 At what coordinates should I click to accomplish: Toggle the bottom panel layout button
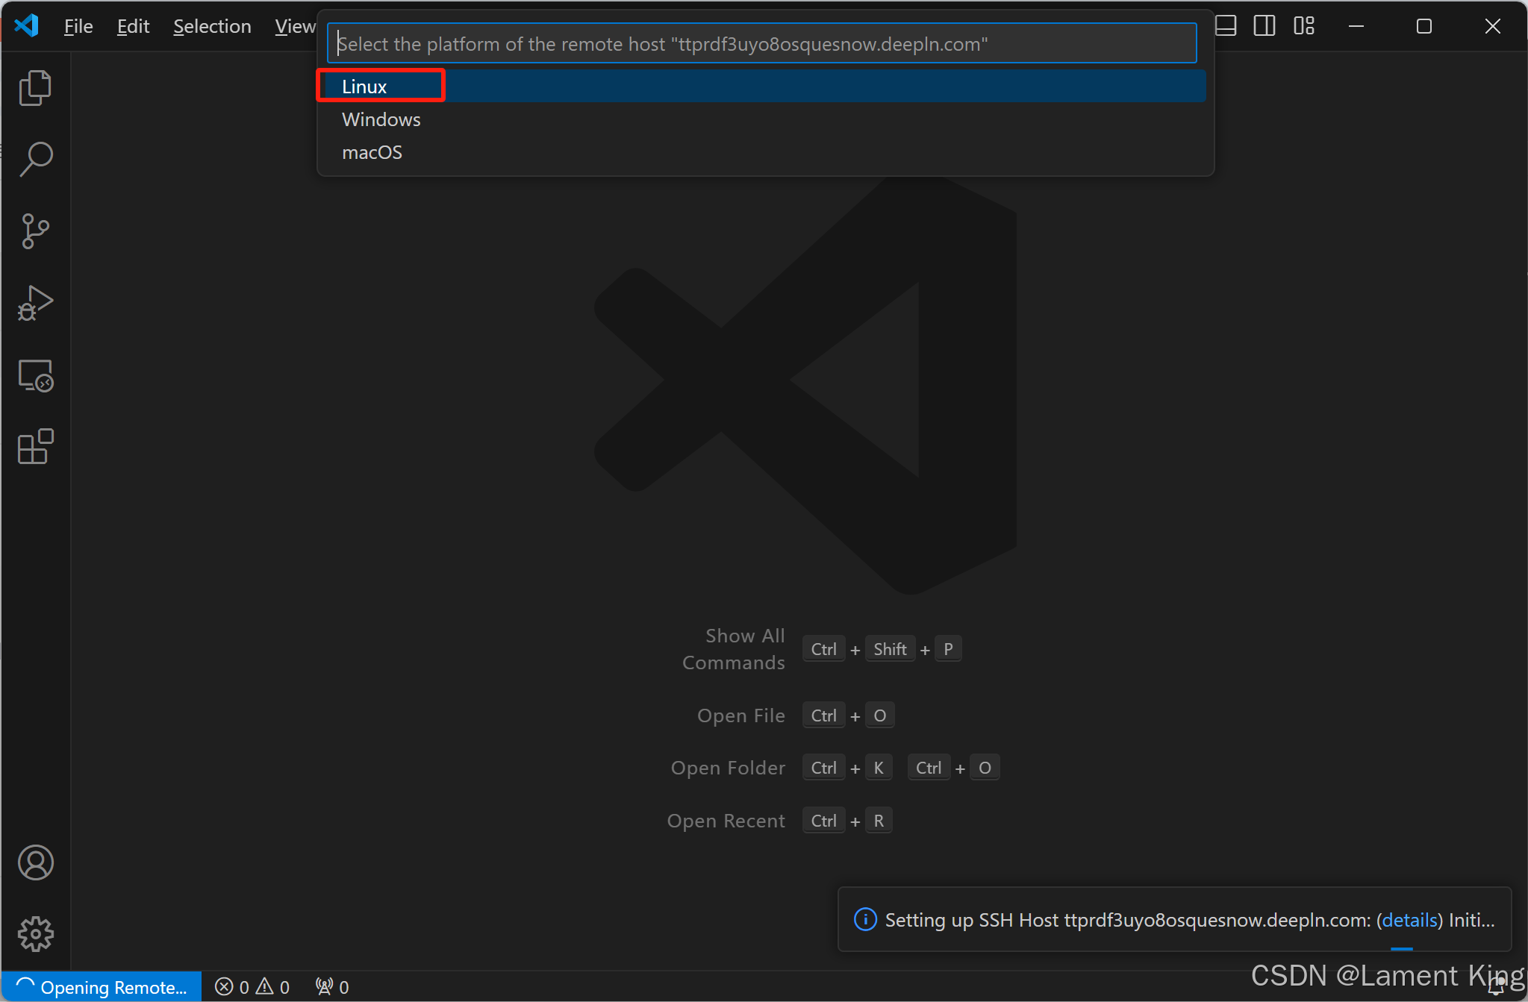[1226, 26]
